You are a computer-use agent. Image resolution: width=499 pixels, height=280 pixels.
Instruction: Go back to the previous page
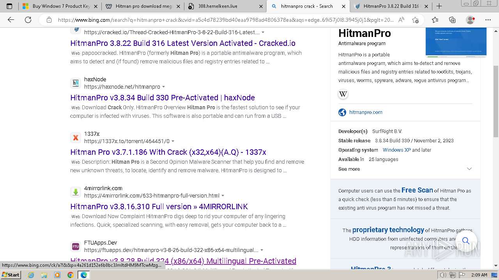click(x=11, y=20)
